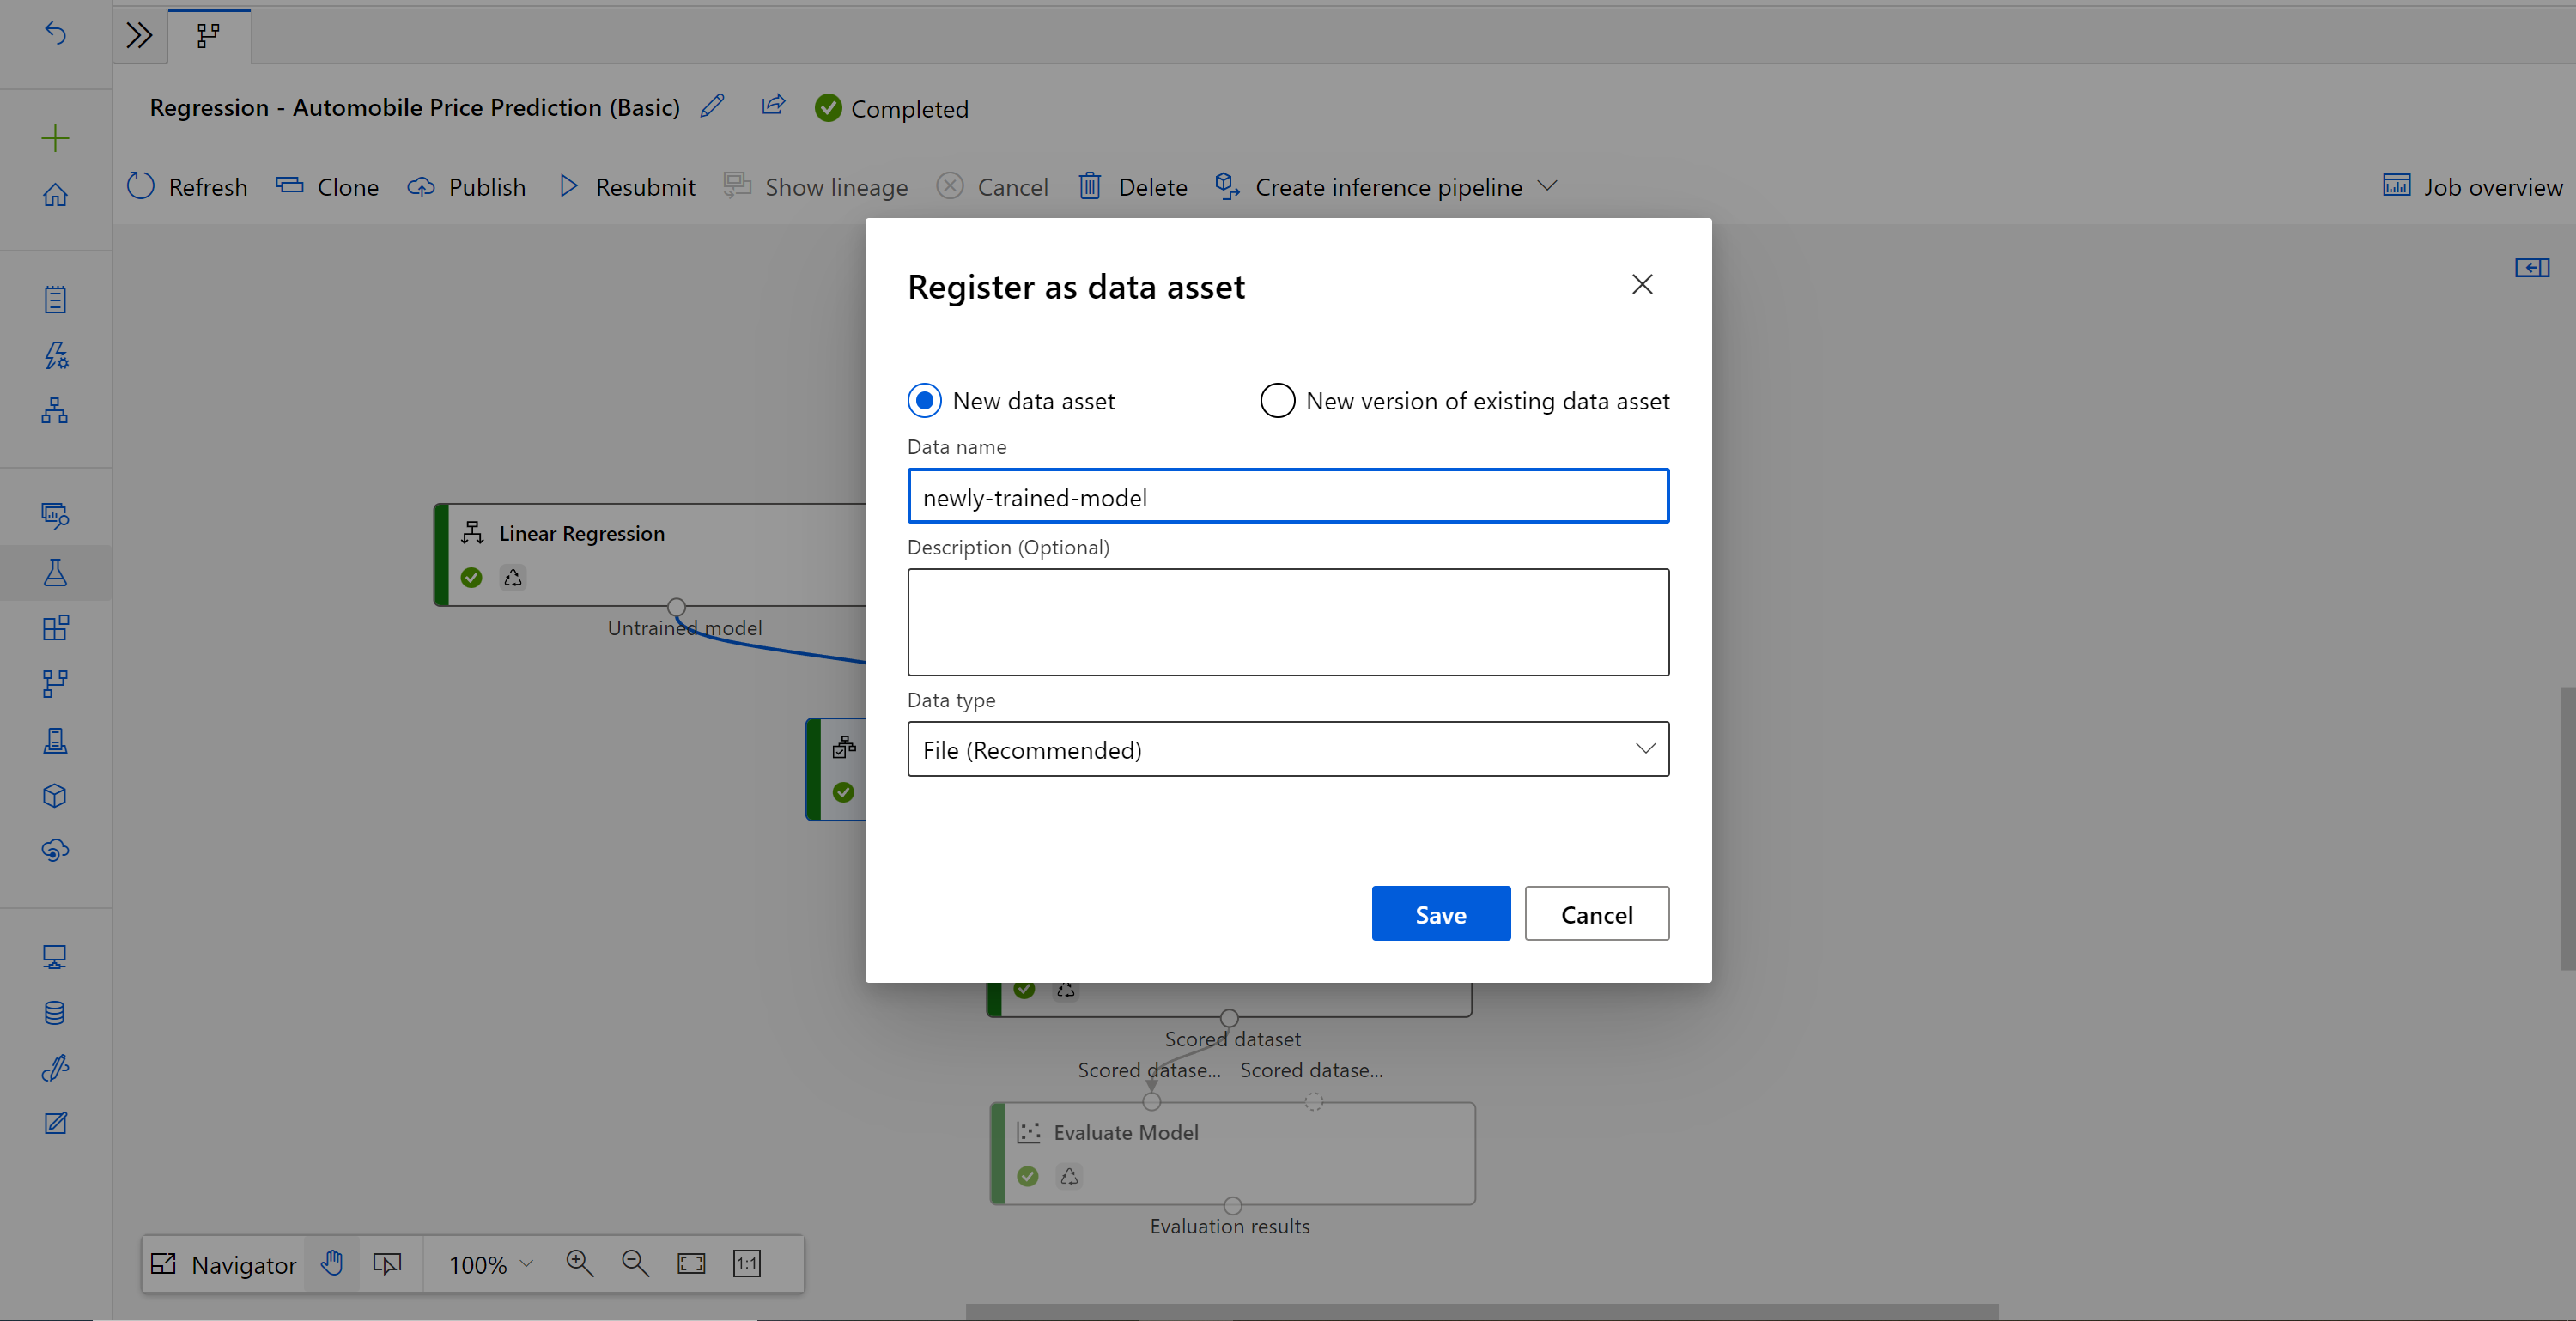The image size is (2576, 1321).
Task: Click the Delete pipeline icon
Action: click(x=1090, y=185)
